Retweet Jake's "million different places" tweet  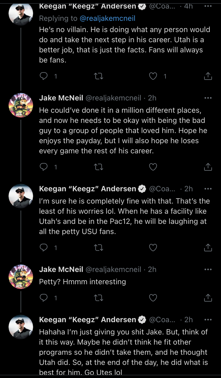99,167
